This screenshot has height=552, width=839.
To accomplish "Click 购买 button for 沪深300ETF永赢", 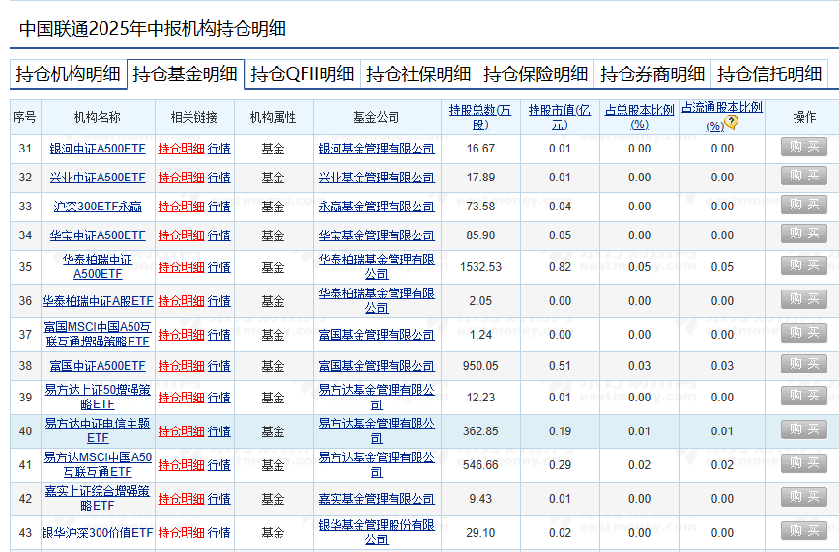I will [804, 205].
